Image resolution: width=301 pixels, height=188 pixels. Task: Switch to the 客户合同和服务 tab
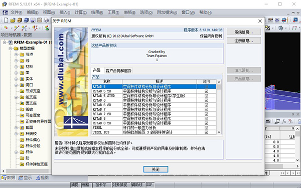118,71
